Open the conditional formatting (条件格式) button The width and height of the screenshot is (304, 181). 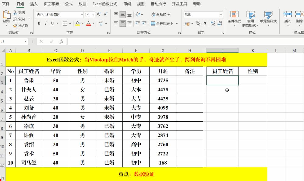point(234,18)
